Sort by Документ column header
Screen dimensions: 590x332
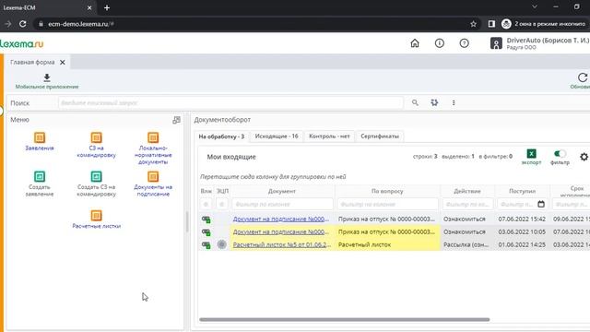pyautogui.click(x=282, y=191)
